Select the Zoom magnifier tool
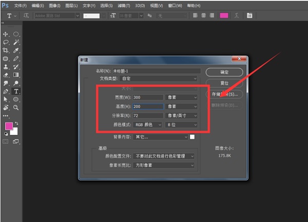This screenshot has height=222, width=308. click(16, 108)
